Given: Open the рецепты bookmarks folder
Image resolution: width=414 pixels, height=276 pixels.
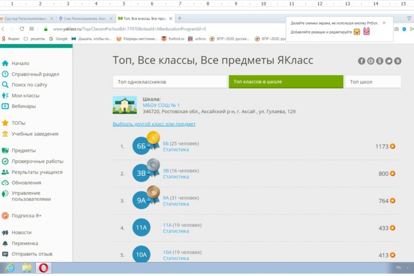Looking at the screenshot, I should click(34, 39).
